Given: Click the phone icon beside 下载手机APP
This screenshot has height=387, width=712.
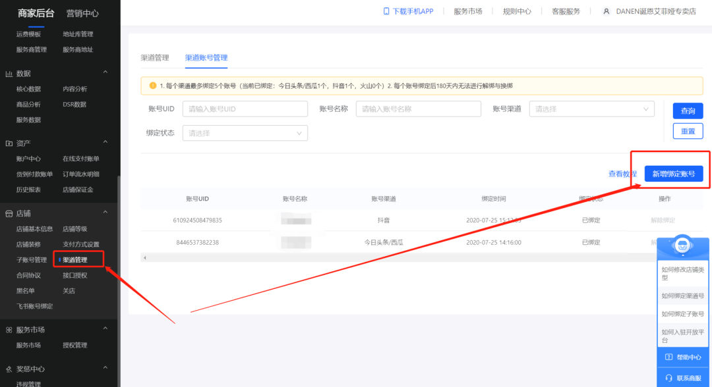Looking at the screenshot, I should [388, 11].
